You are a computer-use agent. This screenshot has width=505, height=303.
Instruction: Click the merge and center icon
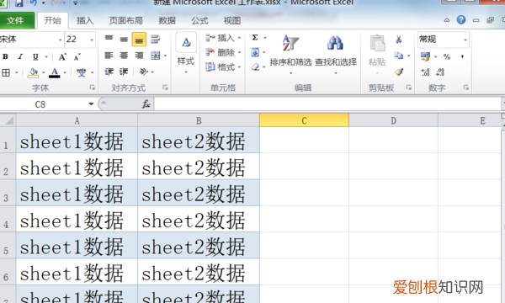pos(155,56)
